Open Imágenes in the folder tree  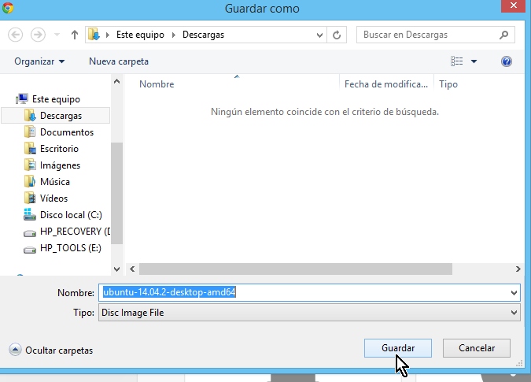coord(60,165)
